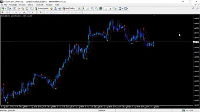Open the Strumenti menu

40,5
